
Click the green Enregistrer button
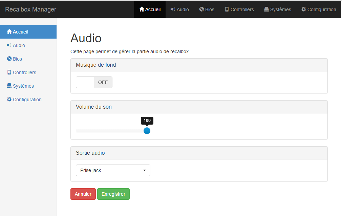tap(113, 194)
